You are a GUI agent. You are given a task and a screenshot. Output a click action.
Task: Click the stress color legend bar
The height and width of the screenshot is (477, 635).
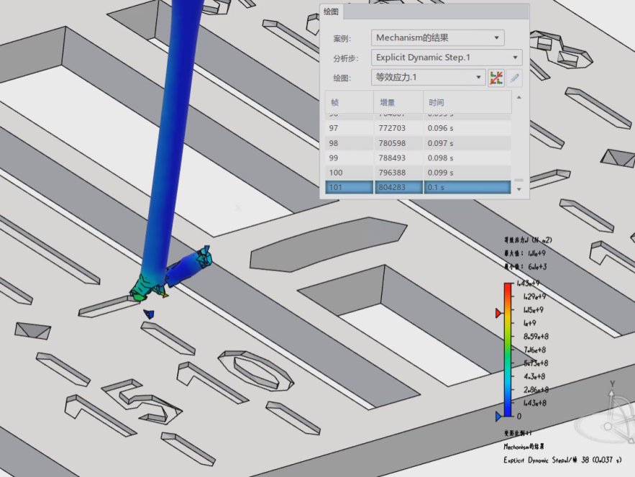point(508,350)
